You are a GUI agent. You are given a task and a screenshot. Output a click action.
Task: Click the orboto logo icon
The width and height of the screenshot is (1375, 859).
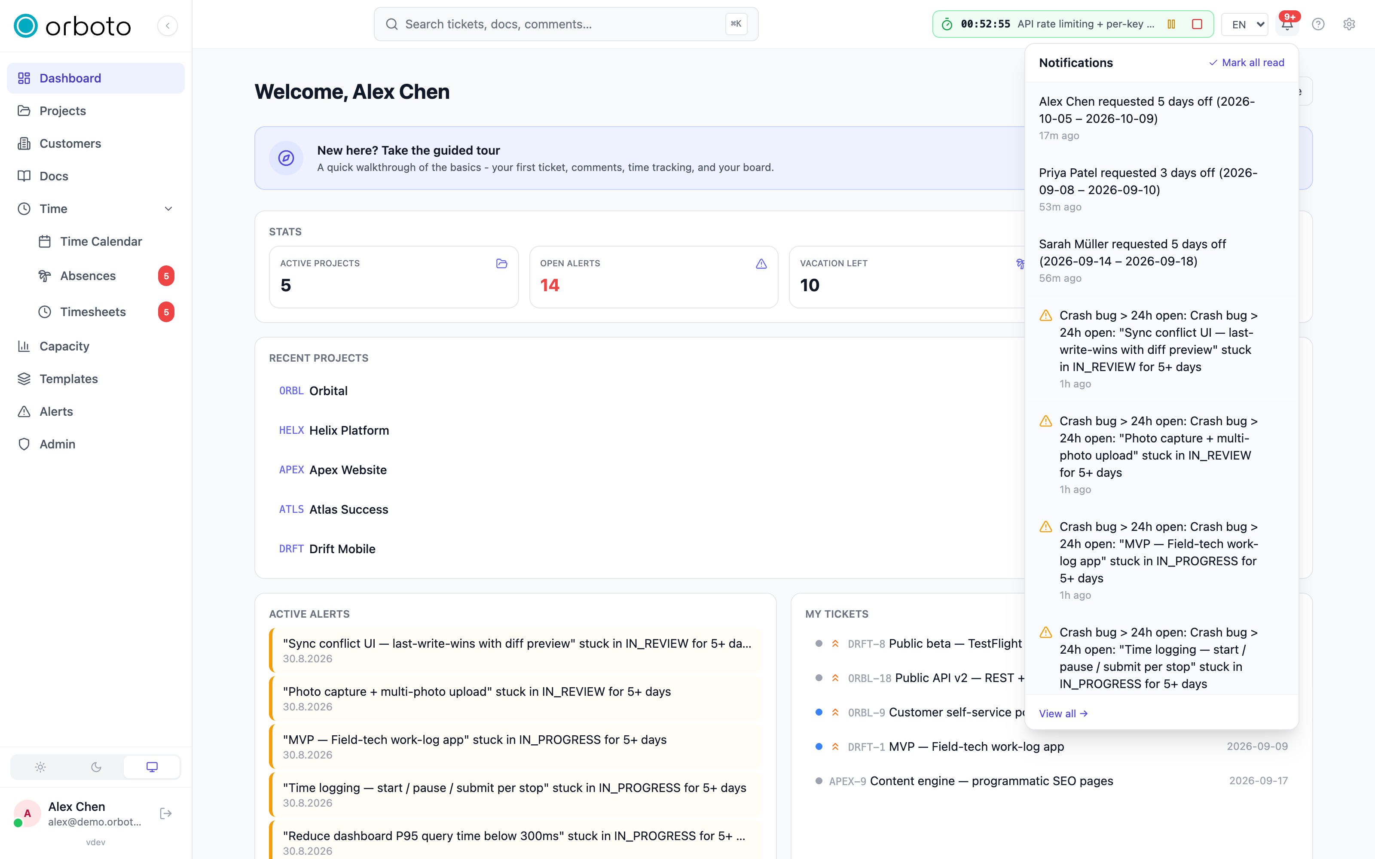(26, 26)
